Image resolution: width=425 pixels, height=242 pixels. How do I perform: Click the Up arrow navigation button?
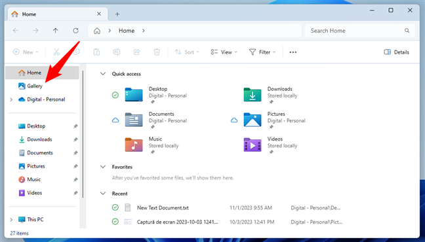pos(56,31)
